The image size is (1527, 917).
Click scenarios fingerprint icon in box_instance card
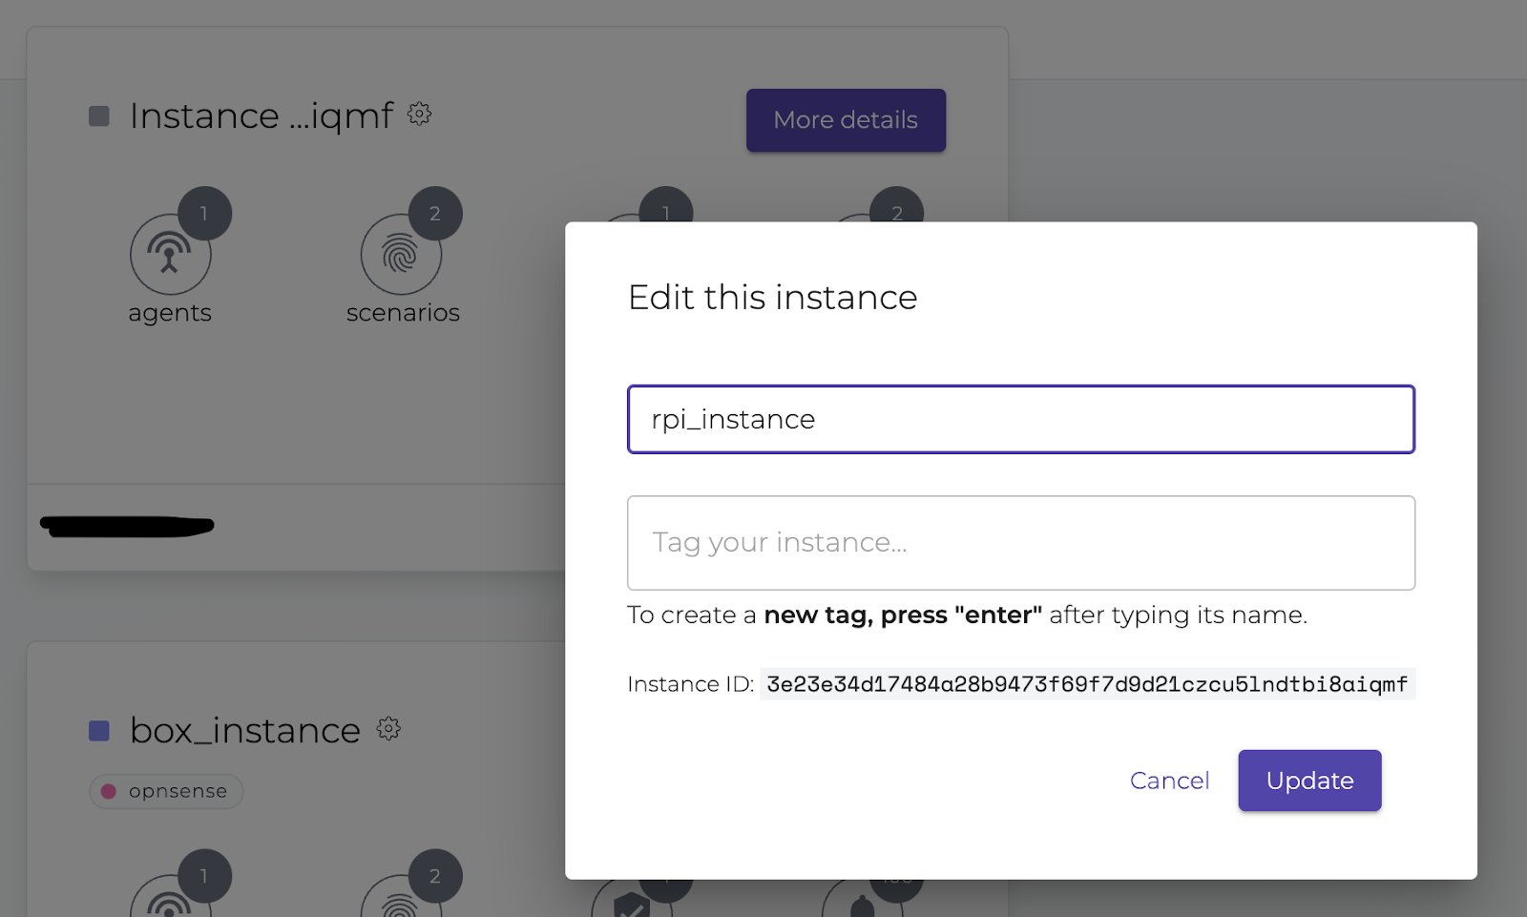(x=401, y=897)
